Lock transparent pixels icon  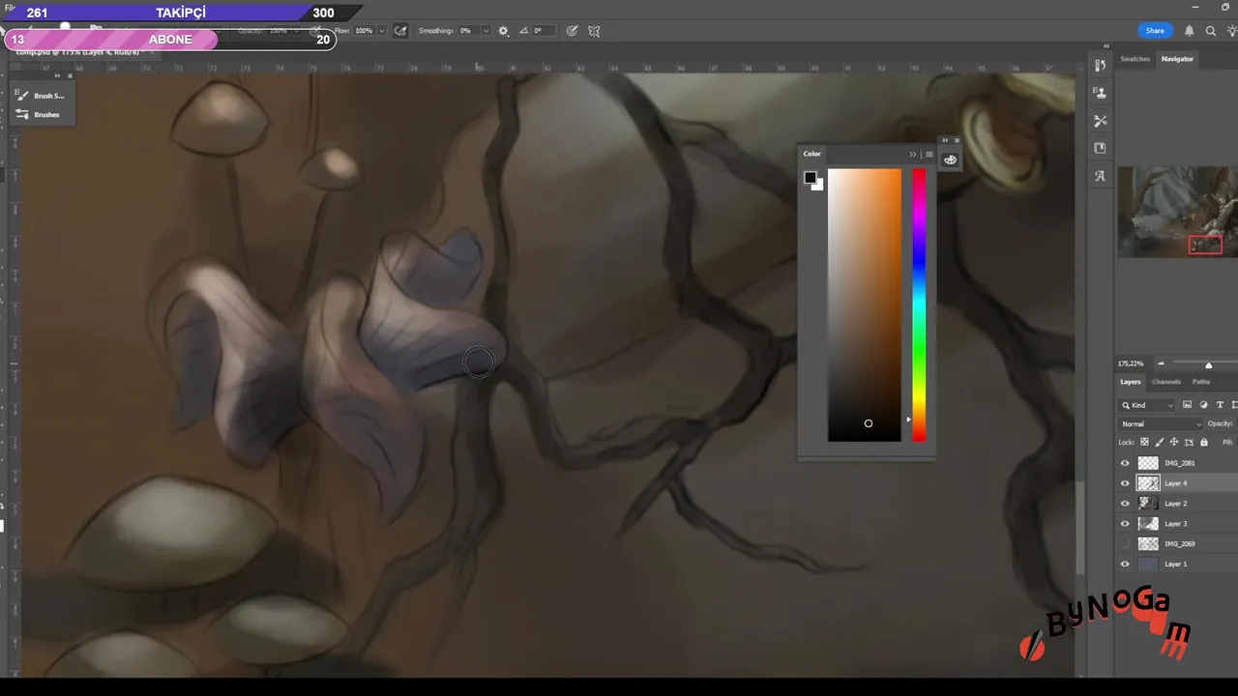[x=1144, y=442]
